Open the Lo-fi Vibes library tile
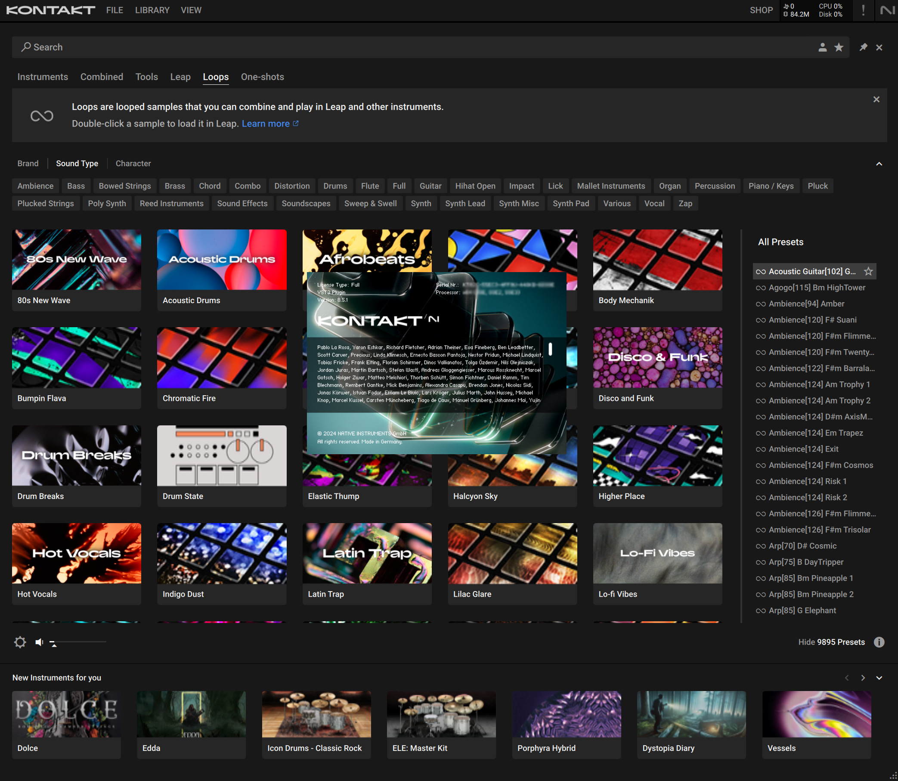 (x=657, y=564)
